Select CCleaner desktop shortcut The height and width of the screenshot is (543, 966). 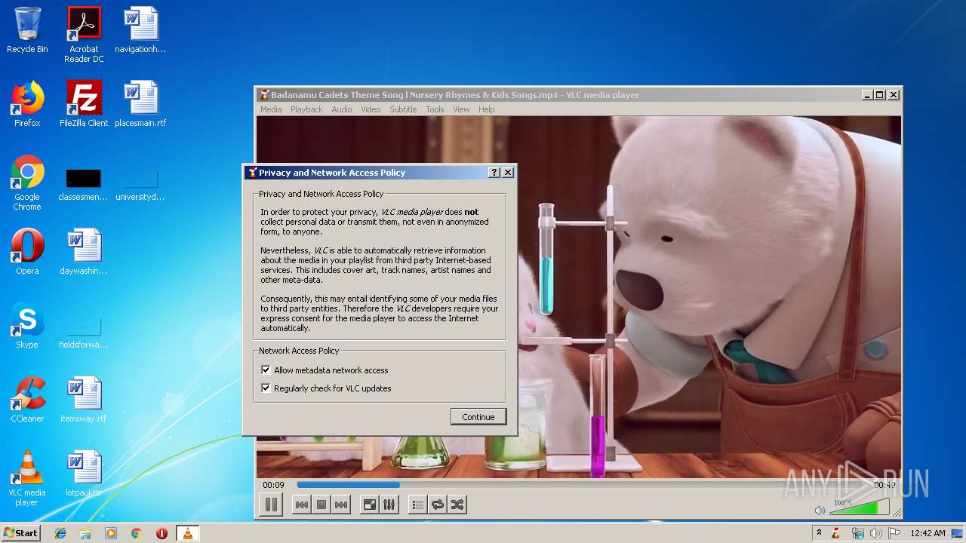point(27,400)
